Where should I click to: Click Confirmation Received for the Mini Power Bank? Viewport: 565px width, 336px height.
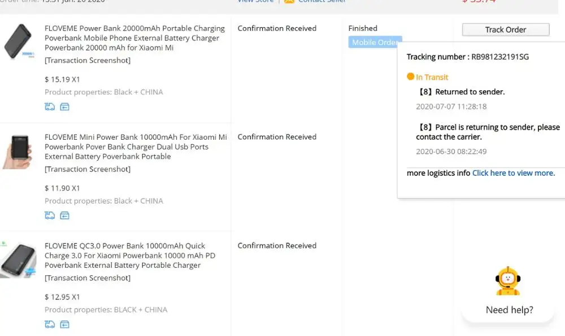[277, 137]
